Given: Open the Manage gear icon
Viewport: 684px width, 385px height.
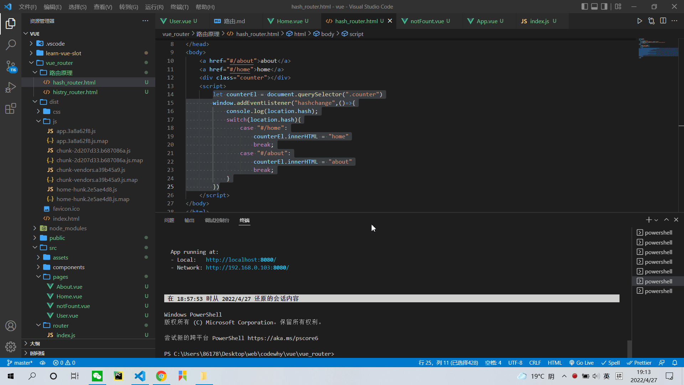Looking at the screenshot, I should click(11, 346).
